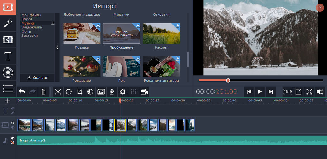Mute the Inspiration.mp3 audio track
This screenshot has height=159, width=327.
[13, 138]
